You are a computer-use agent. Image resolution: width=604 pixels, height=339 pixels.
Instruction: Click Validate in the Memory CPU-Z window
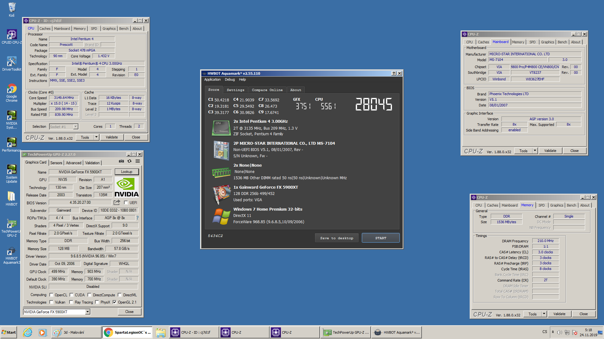click(x=559, y=314)
